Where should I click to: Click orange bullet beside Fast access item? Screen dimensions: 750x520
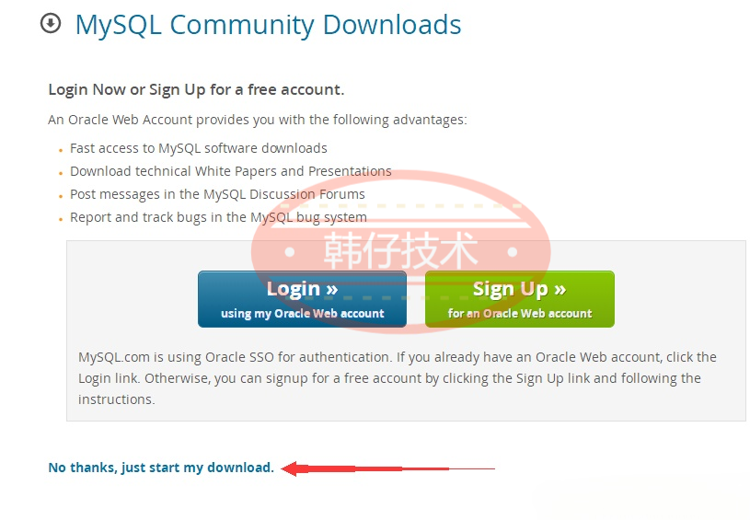point(60,150)
